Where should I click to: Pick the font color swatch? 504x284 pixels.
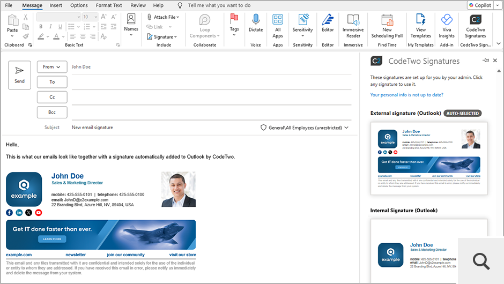click(x=56, y=36)
